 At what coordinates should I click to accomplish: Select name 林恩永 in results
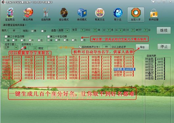pos(79,69)
